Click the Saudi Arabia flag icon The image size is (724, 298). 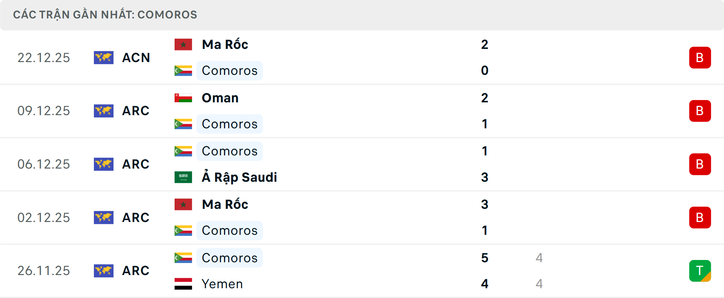point(183,177)
